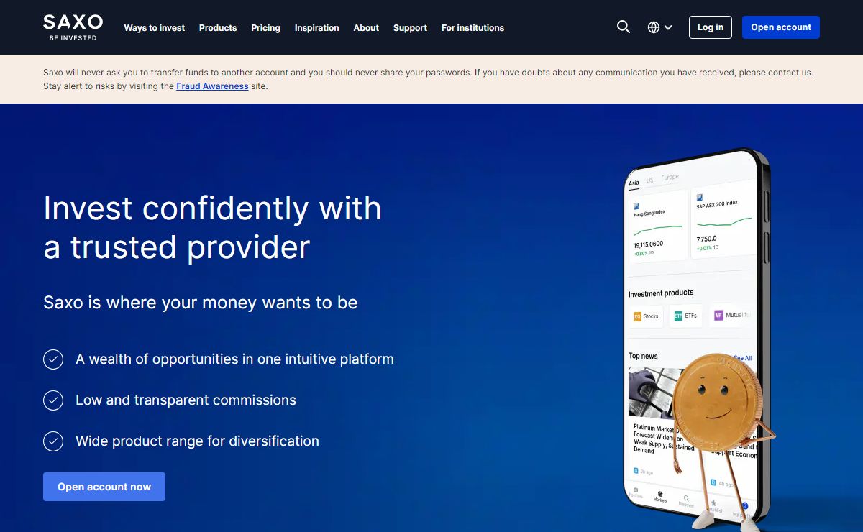The height and width of the screenshot is (532, 863).
Task: Open the Products menu
Action: 218,28
